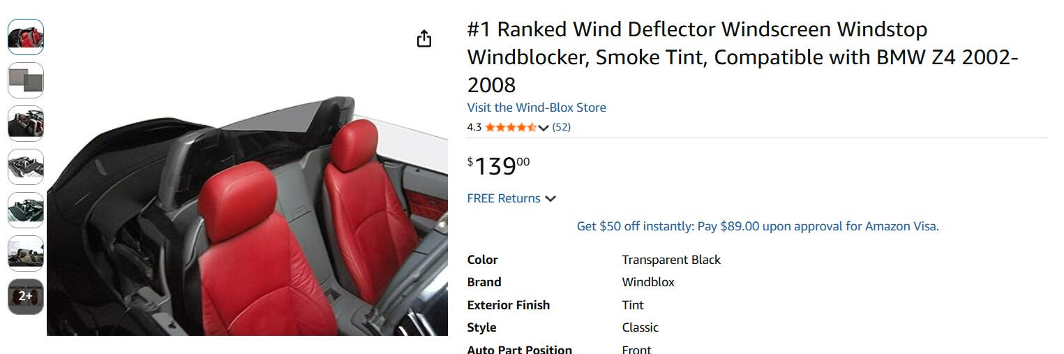This screenshot has height=354, width=1064.
Task: Click the 4.3 rating number
Action: pos(474,127)
